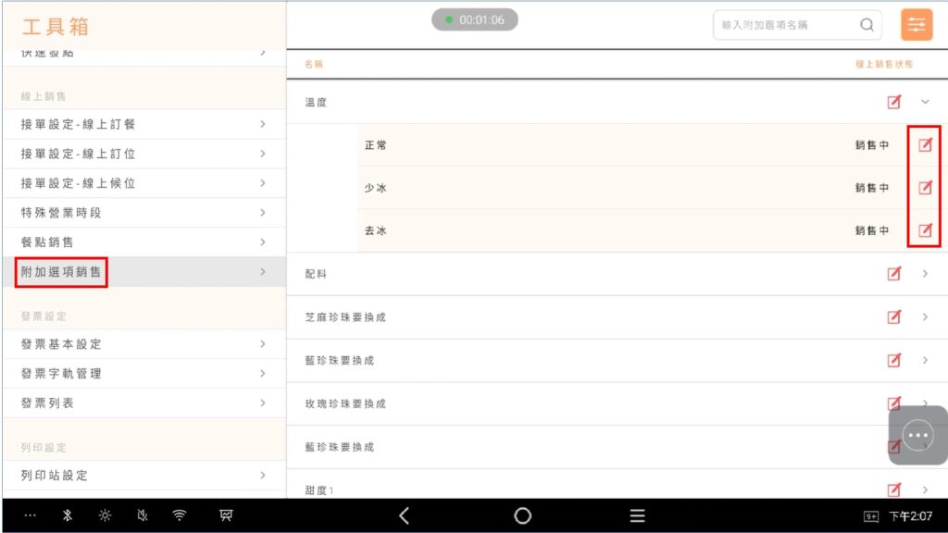Click the edit icon for 配料 group

pos(893,274)
